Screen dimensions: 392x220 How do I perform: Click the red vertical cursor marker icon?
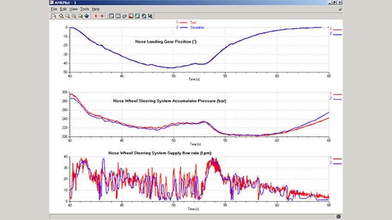96,16
